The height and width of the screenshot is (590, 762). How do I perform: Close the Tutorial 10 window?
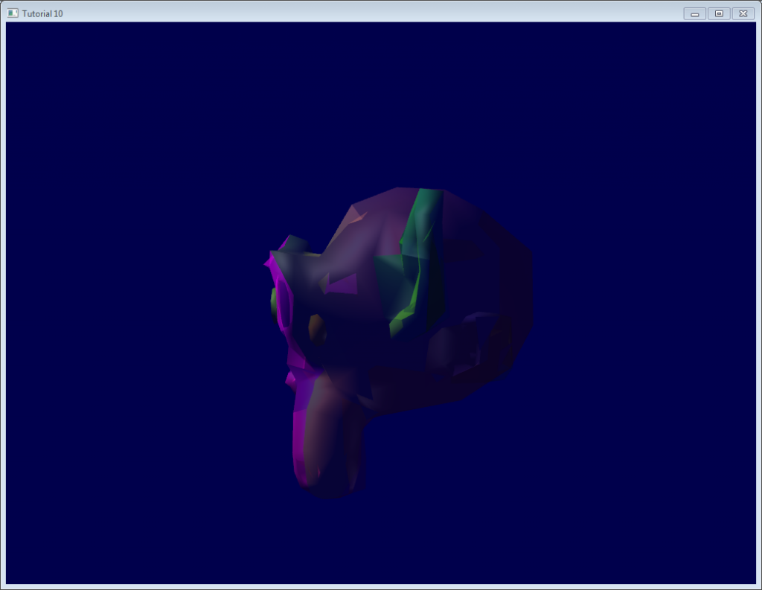[743, 13]
